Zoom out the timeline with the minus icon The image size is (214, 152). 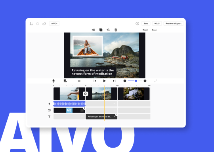coord(125,81)
